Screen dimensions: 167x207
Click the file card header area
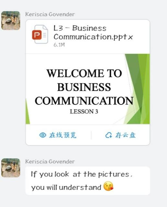tap(88, 37)
